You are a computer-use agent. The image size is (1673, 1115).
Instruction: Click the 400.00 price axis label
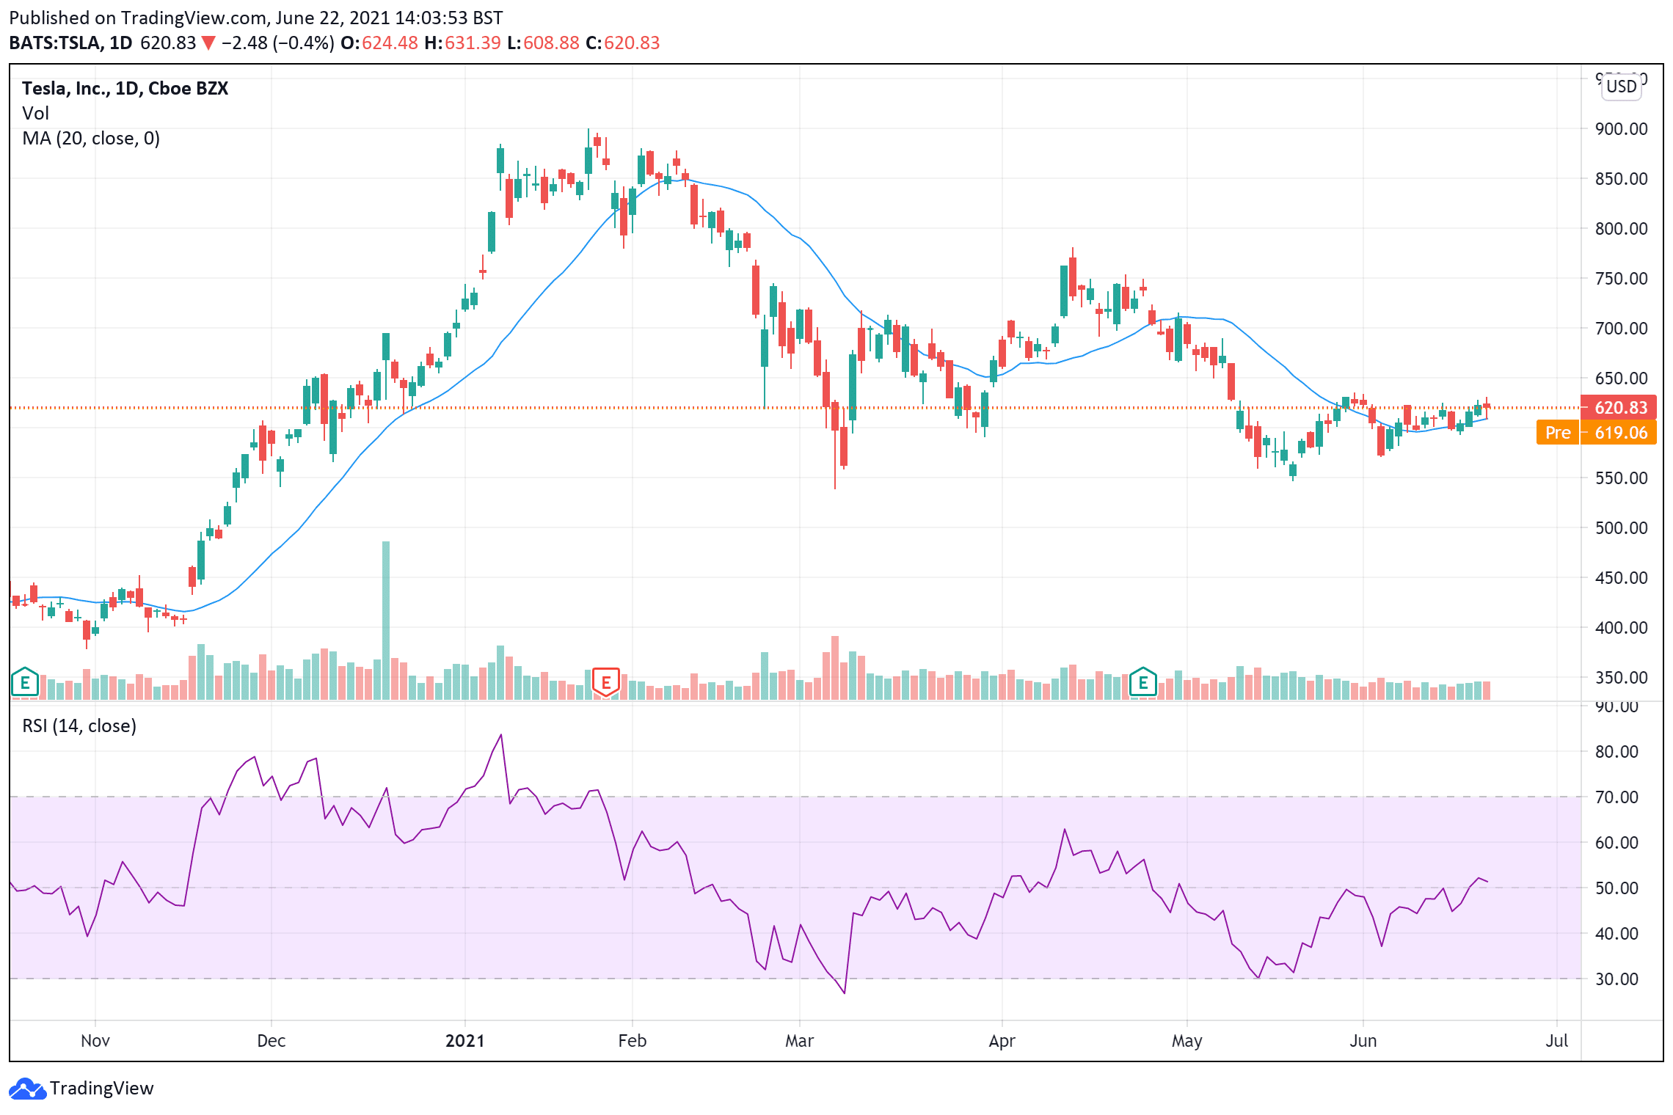click(1621, 628)
